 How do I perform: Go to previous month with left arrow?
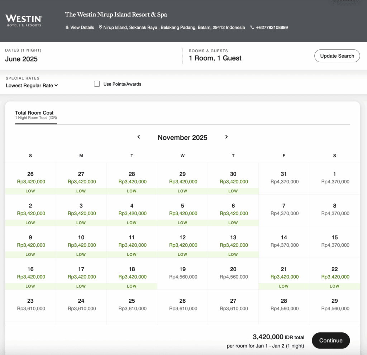coord(139,137)
